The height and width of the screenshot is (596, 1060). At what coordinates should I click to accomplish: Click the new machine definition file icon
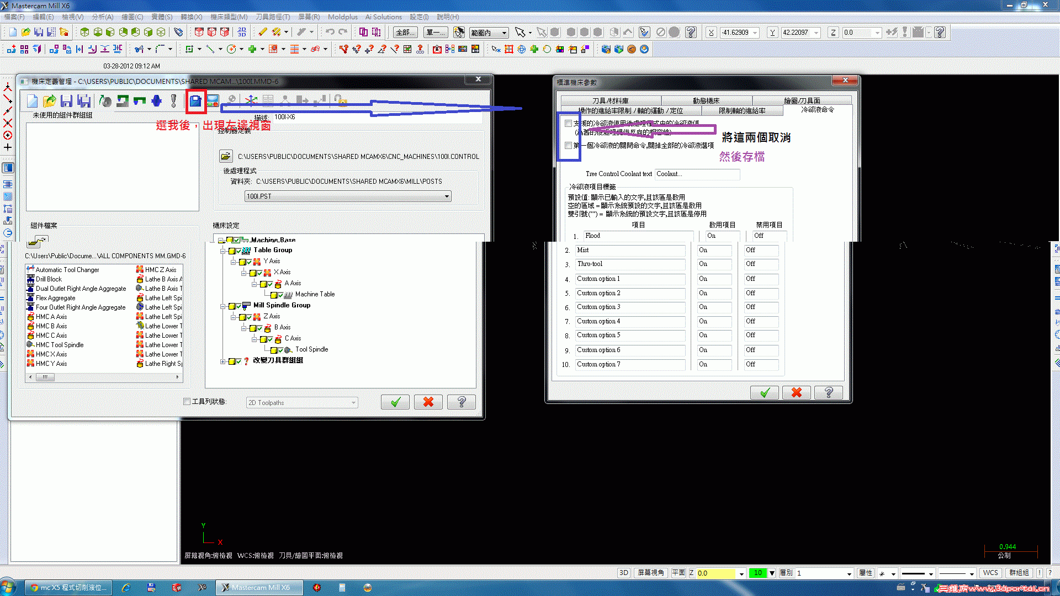[x=32, y=101]
